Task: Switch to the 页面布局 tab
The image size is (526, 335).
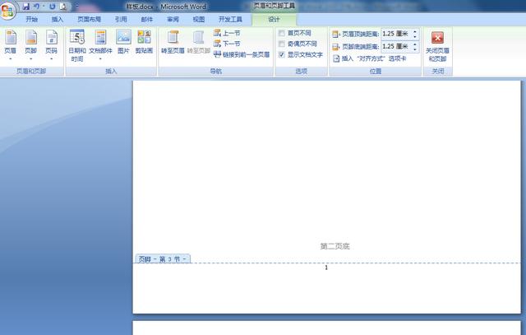Action: tap(90, 20)
